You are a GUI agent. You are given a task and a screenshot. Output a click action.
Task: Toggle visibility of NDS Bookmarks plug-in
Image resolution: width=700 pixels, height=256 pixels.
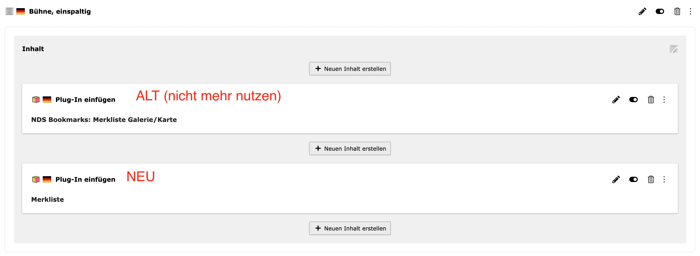[633, 100]
